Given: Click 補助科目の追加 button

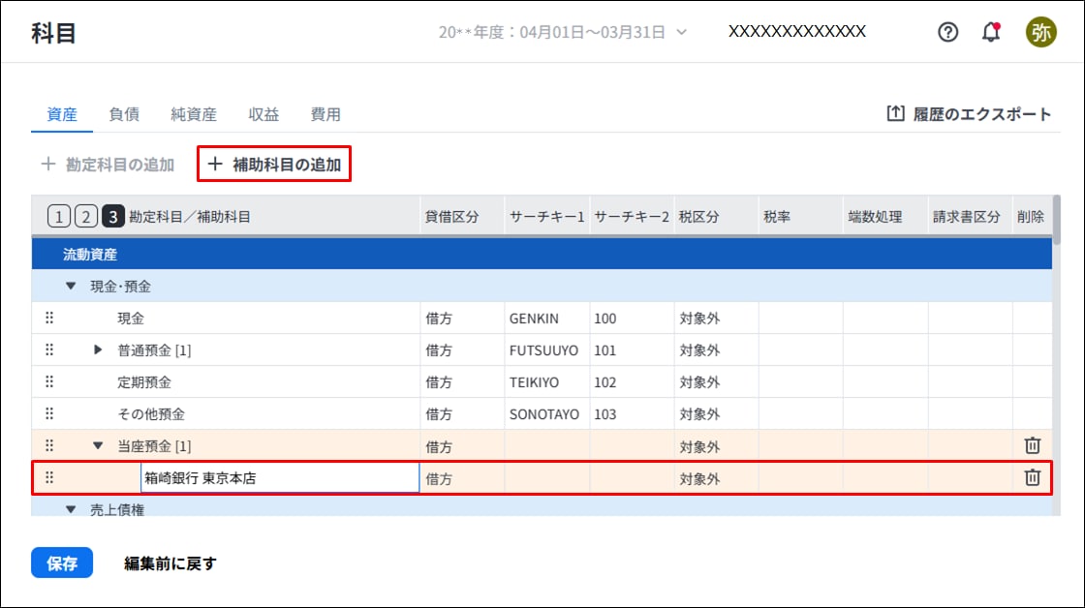Looking at the screenshot, I should tap(274, 165).
